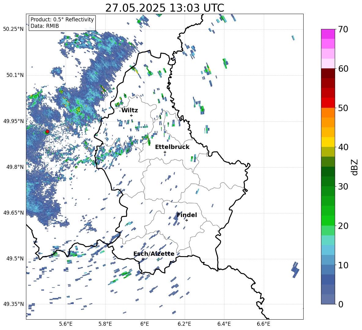This screenshot has width=362, height=330.
Task: Click the 49.35°N latitude tick label
Action: click(13, 304)
